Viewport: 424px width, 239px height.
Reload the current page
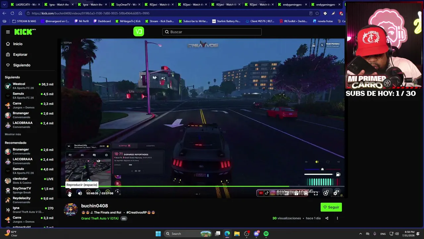(12, 13)
